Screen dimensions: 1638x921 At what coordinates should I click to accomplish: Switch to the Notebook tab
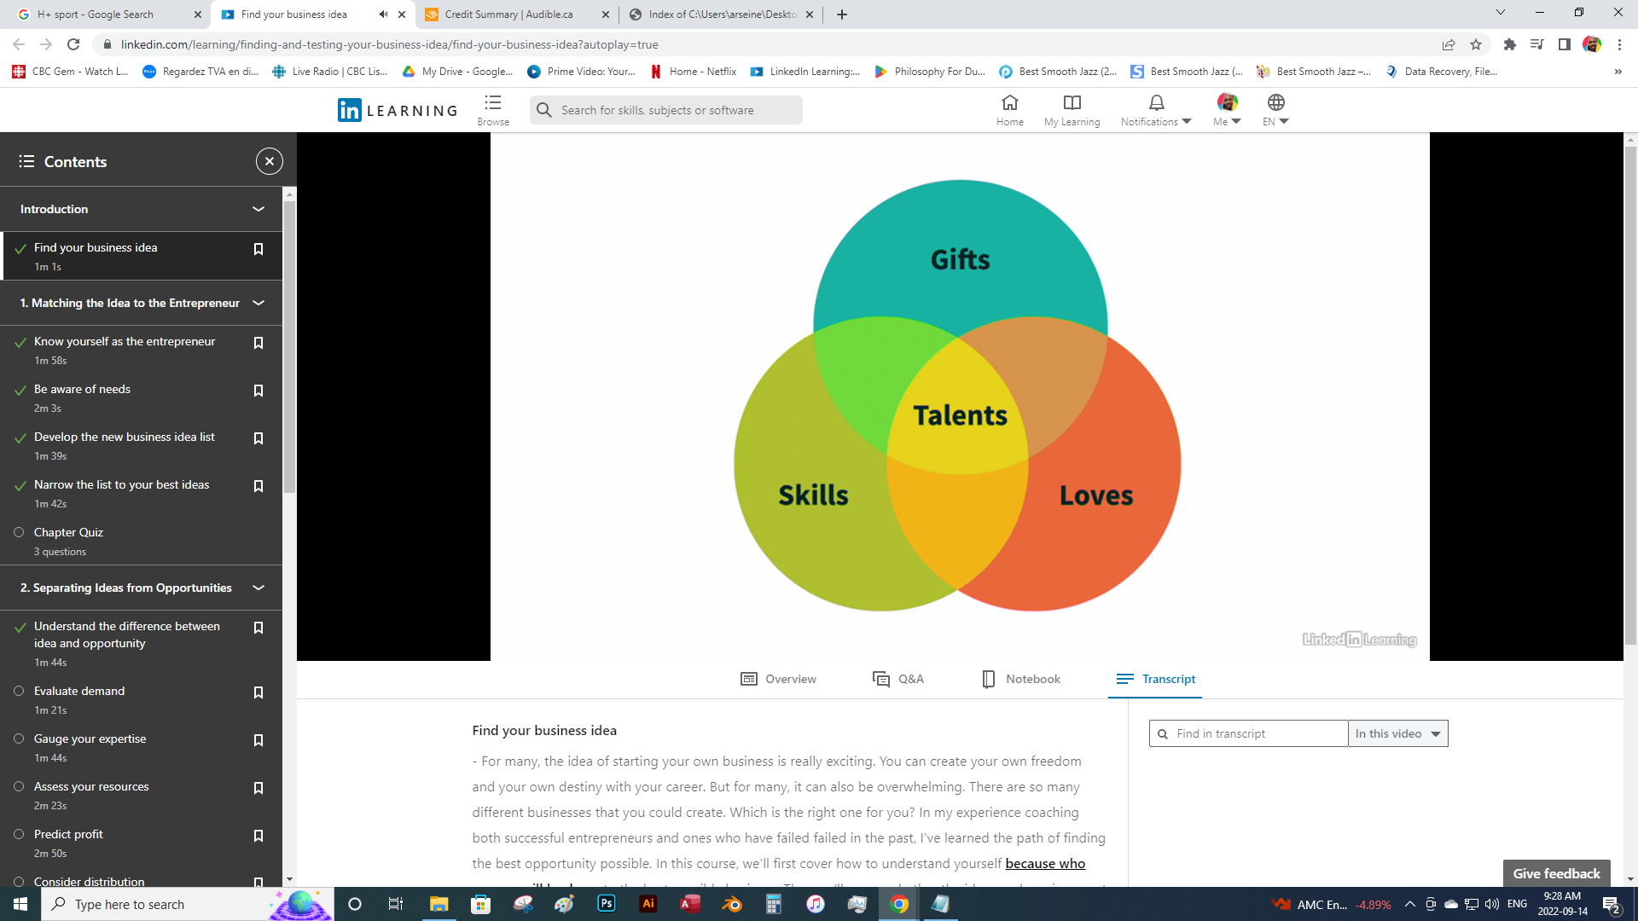point(1020,679)
